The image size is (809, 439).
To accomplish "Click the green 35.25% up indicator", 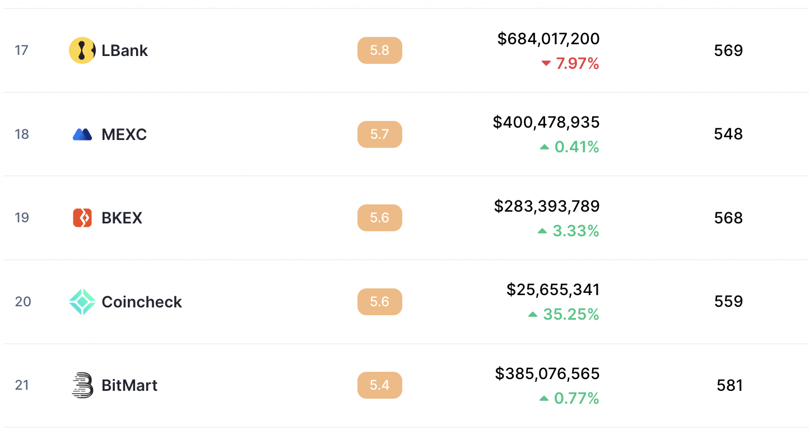I will click(x=564, y=315).
